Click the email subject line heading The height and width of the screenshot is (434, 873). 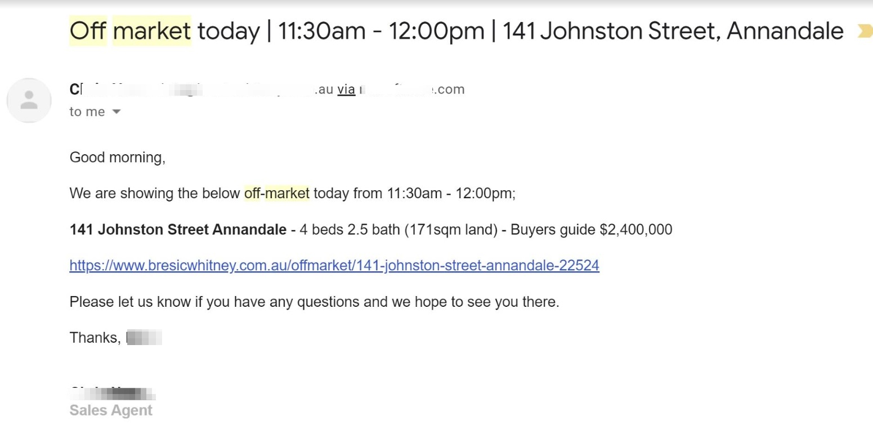click(x=456, y=31)
